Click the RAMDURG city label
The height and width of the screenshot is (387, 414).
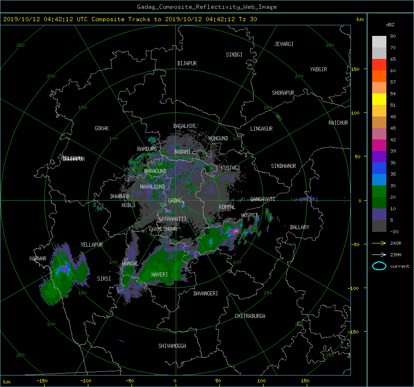point(147,149)
